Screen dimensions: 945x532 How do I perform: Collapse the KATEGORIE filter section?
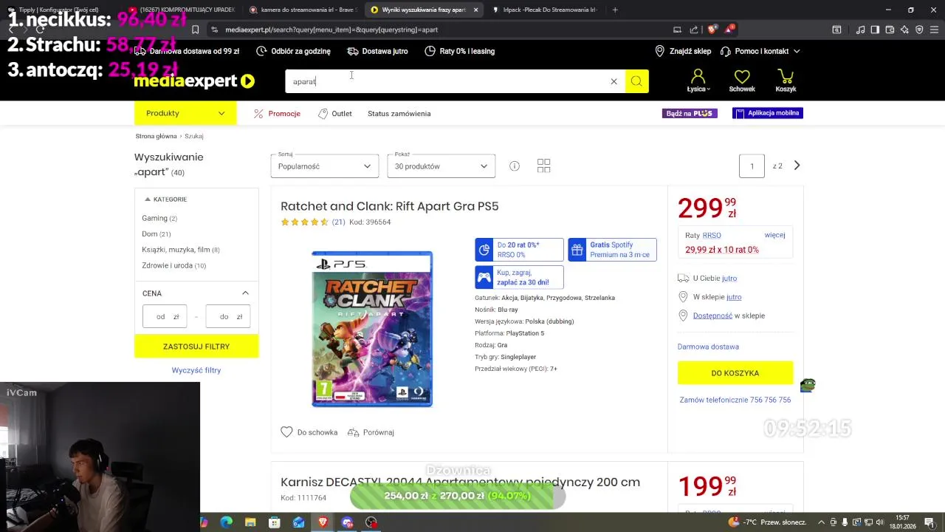coord(166,199)
